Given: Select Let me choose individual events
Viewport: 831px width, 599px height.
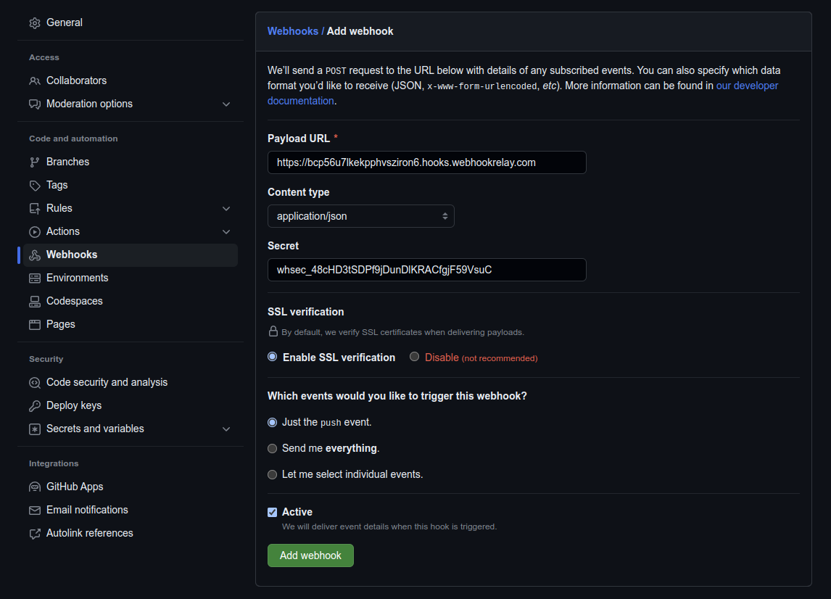Looking at the screenshot, I should click(x=272, y=474).
